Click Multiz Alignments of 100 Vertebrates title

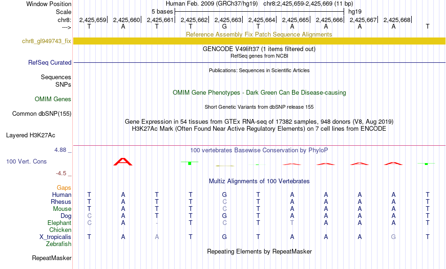tap(259, 181)
